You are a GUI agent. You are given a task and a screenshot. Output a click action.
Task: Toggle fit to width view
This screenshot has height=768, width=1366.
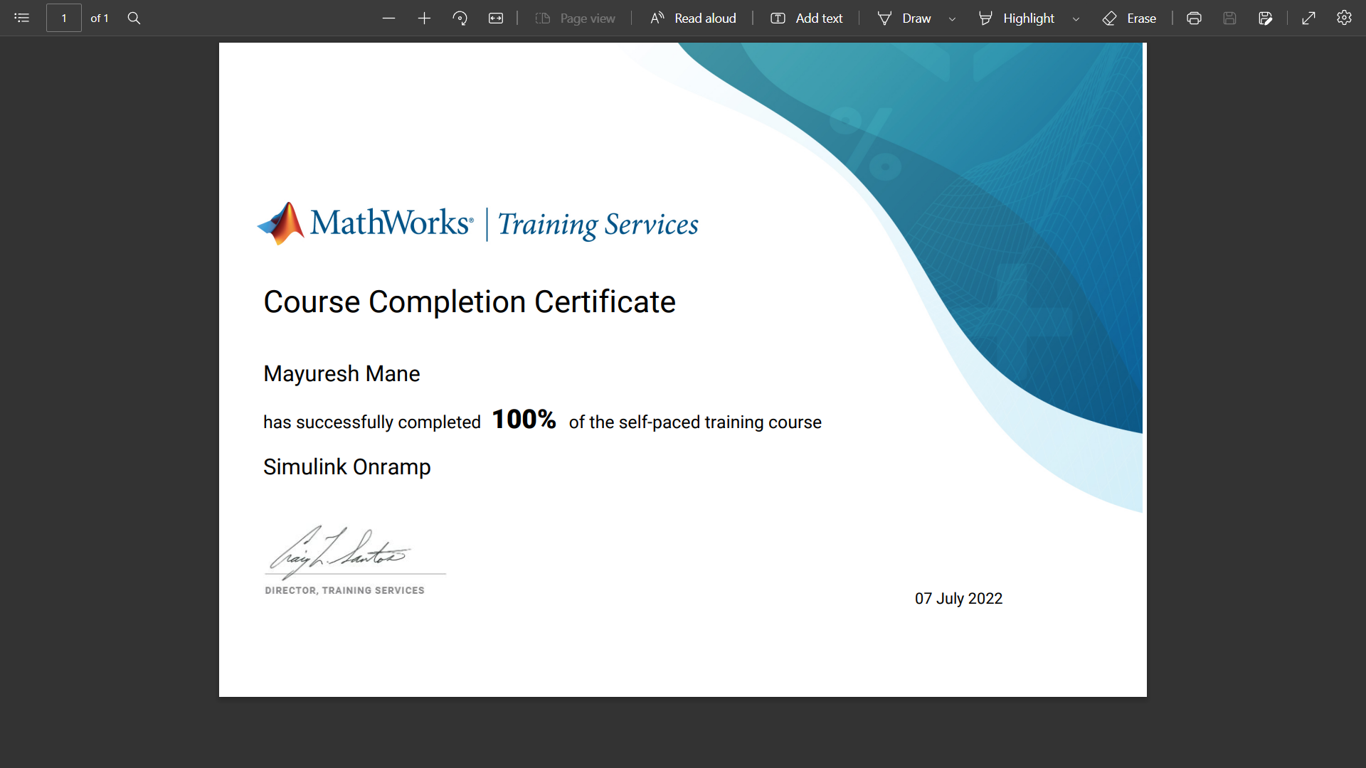[x=496, y=18]
